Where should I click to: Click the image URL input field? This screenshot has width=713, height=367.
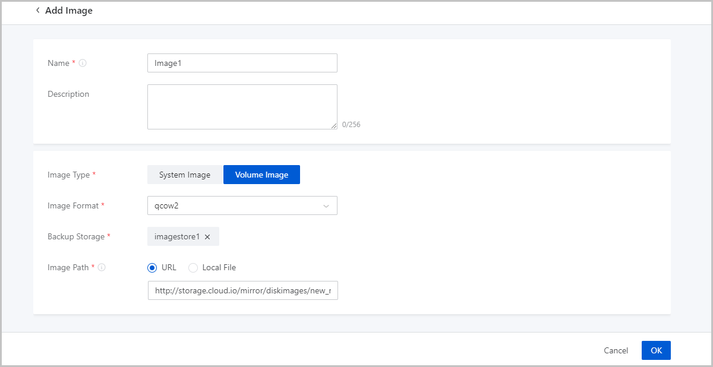242,290
